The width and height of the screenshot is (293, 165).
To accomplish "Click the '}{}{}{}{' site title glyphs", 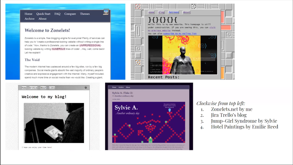I will click(x=163, y=20).
